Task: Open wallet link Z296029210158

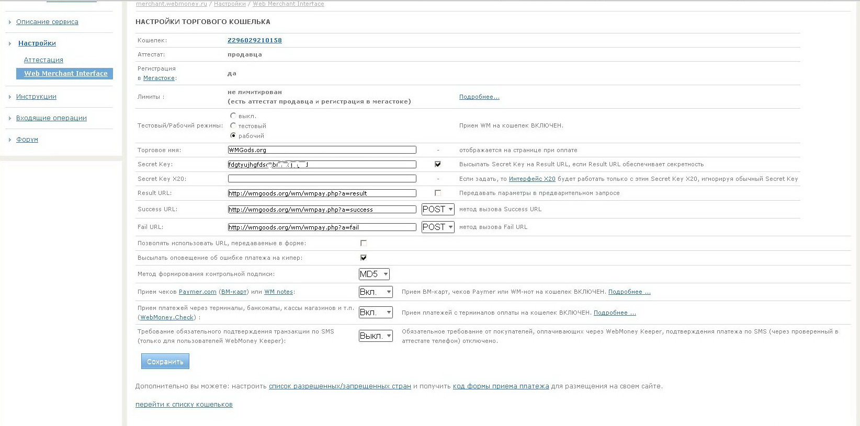Action: pyautogui.click(x=255, y=40)
